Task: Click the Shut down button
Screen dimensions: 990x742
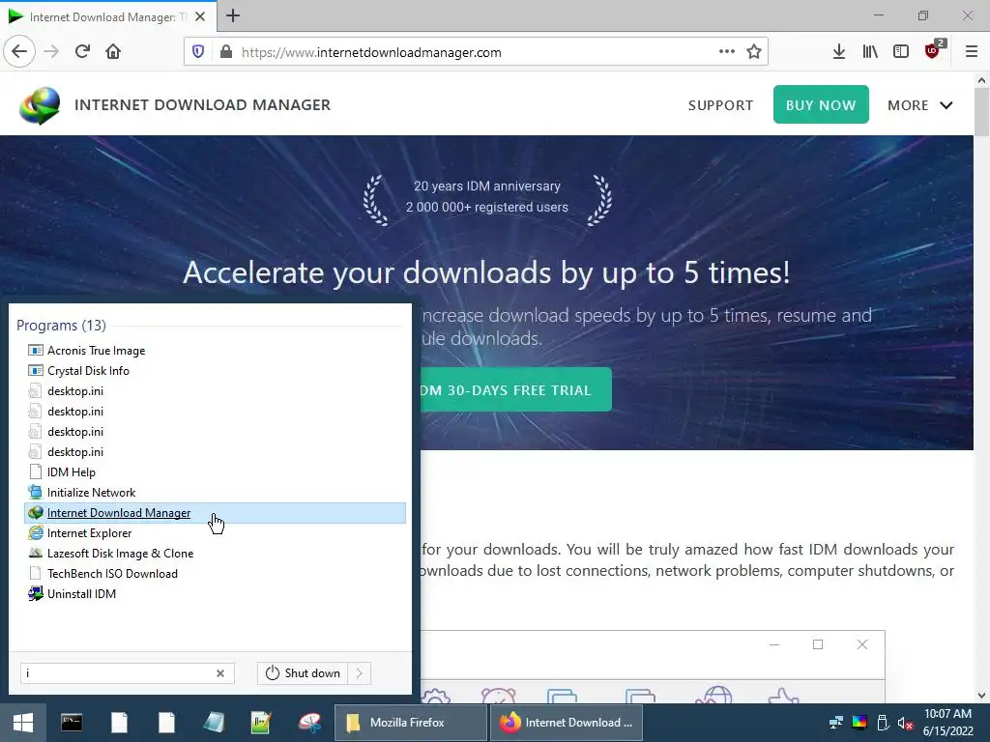Action: (x=303, y=673)
